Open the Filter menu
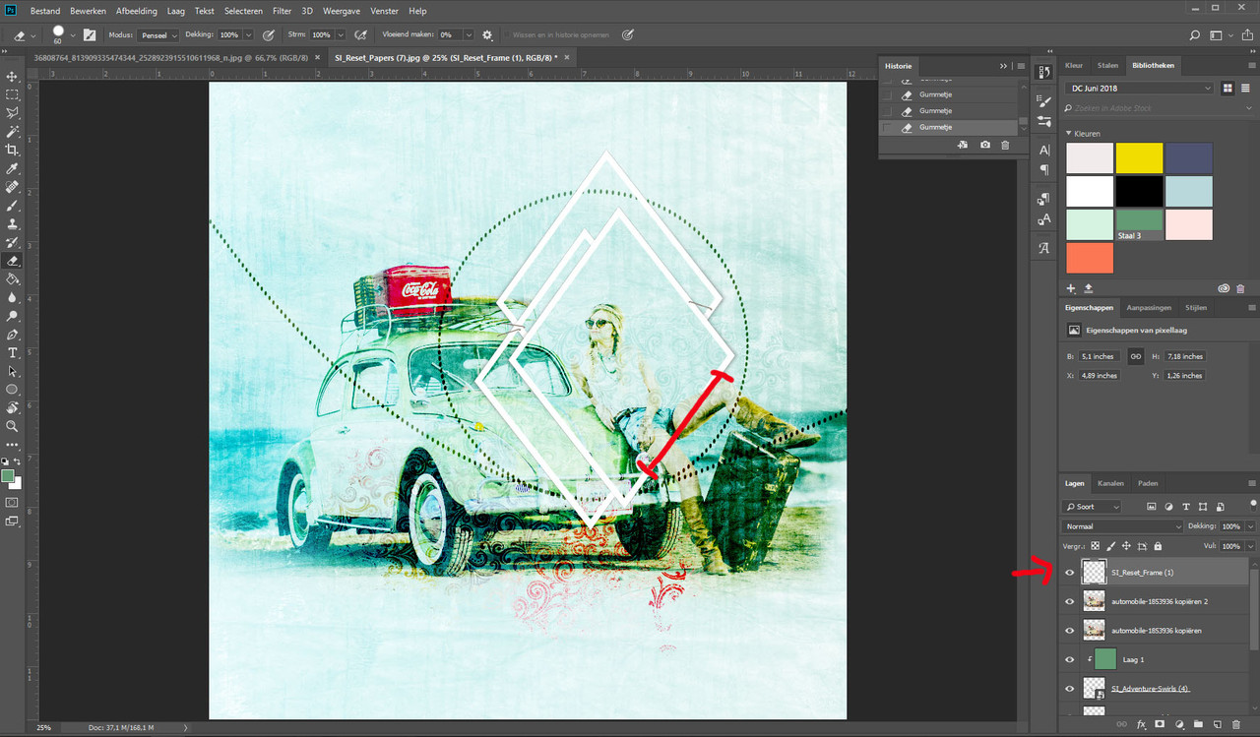Image resolution: width=1260 pixels, height=737 pixels. 282,11
